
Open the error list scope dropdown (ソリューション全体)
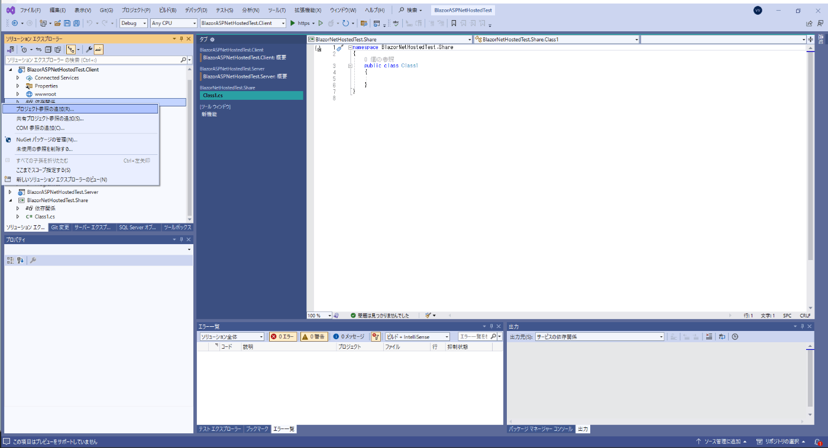[x=231, y=336]
